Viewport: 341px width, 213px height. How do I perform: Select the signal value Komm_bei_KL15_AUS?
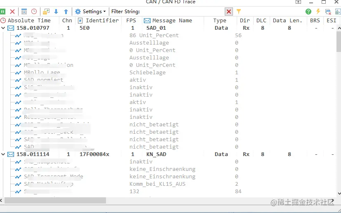[158, 184]
